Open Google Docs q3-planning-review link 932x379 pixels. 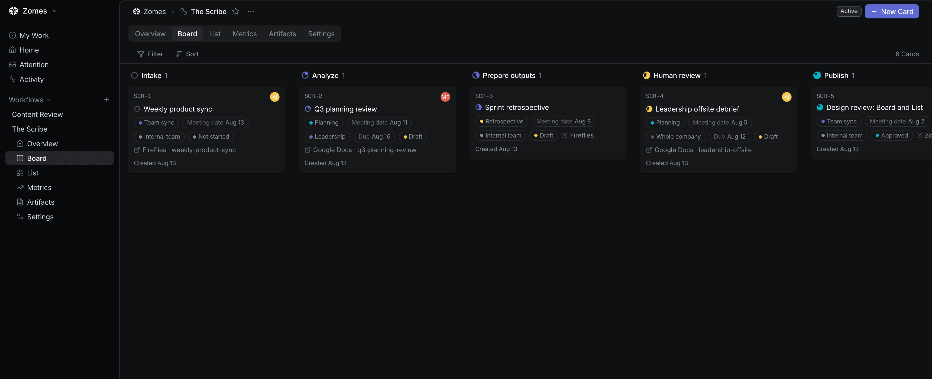[361, 150]
